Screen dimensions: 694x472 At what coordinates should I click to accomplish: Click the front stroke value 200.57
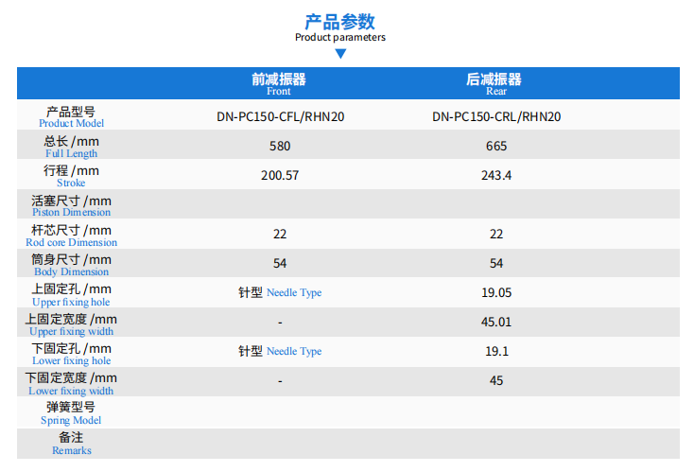pyautogui.click(x=280, y=176)
